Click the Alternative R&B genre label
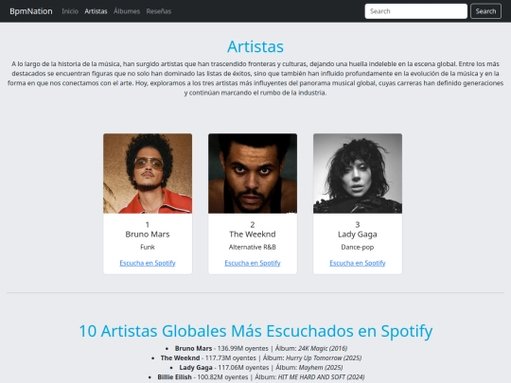The width and height of the screenshot is (511, 383). [253, 247]
